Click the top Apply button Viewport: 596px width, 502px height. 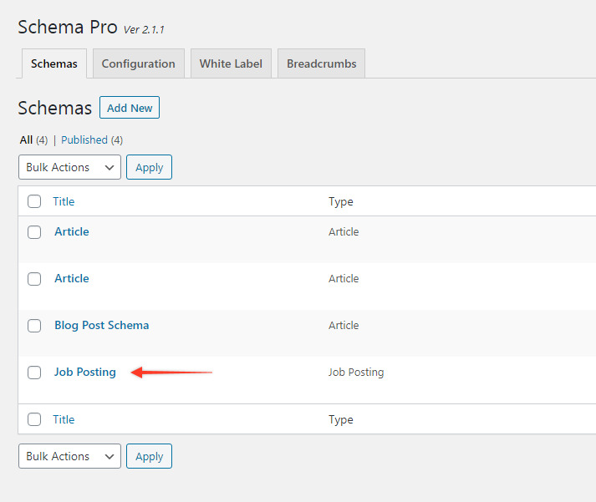click(x=149, y=167)
